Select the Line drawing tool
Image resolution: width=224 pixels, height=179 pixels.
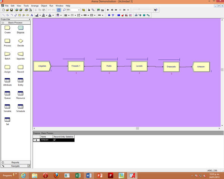(4, 15)
